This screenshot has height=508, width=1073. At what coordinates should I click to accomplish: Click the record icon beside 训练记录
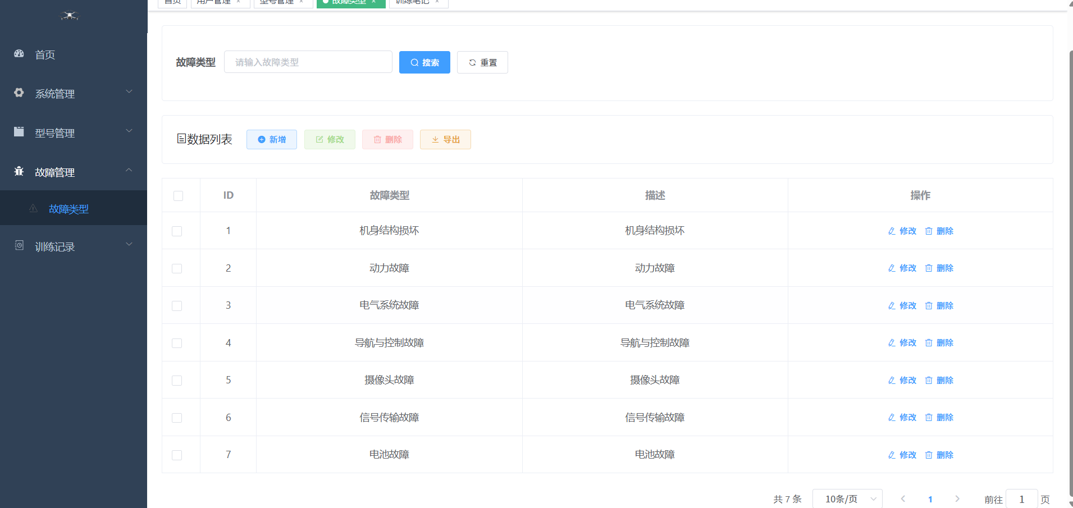(19, 245)
